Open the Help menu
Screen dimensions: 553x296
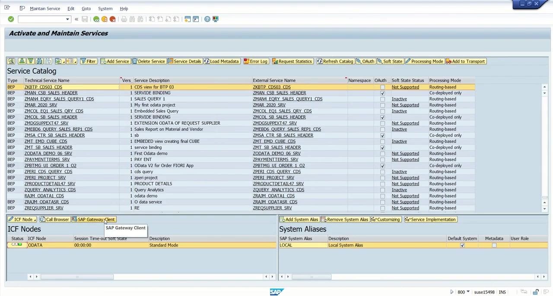[x=124, y=9]
